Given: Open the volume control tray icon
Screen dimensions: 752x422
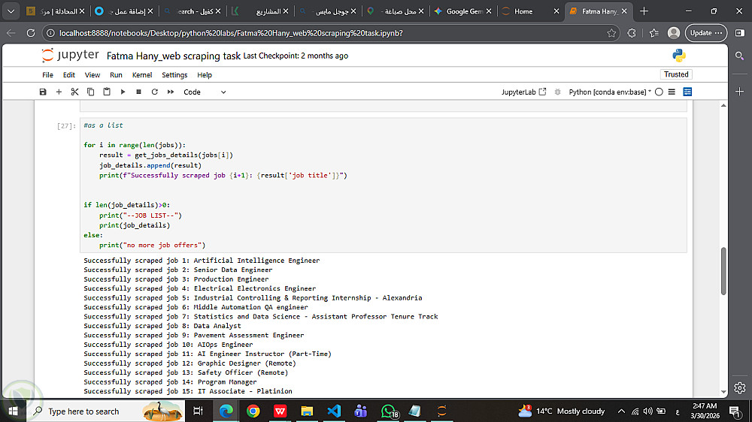Looking at the screenshot, I should [648, 411].
